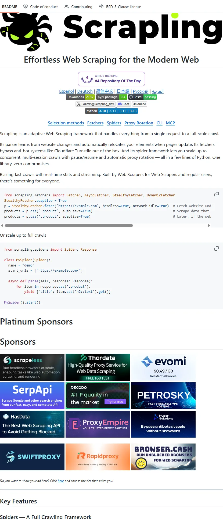Click the 'here' ad tier link
The width and height of the screenshot is (223, 519).
[61, 481]
